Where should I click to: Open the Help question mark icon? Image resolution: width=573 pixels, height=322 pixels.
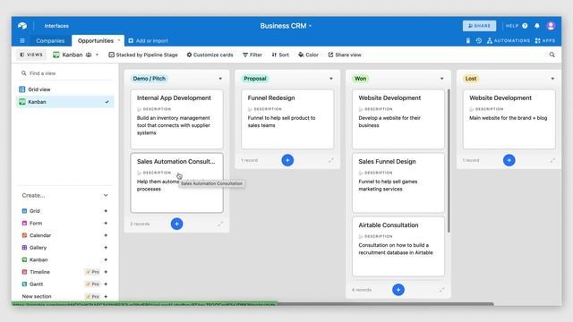click(525, 26)
